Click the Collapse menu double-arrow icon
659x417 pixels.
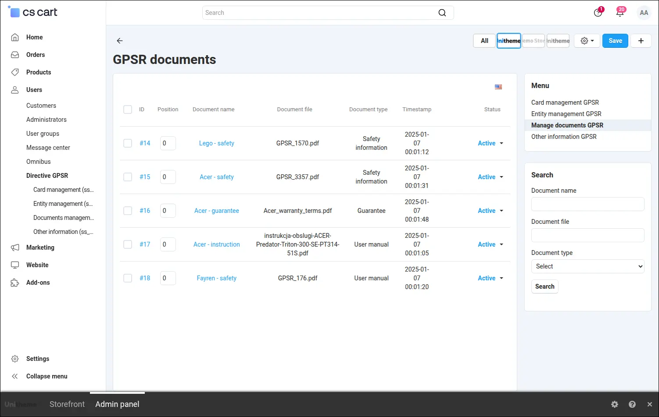pyautogui.click(x=15, y=376)
